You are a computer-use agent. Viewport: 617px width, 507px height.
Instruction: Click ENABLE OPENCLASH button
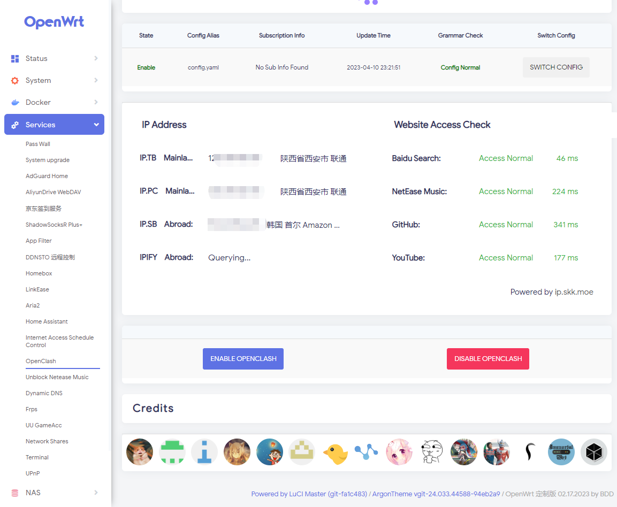tap(243, 359)
